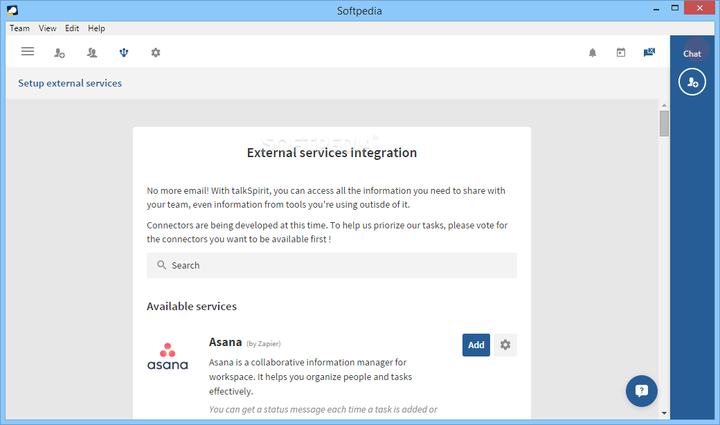Open the calendar icon
The height and width of the screenshot is (425, 720).
621,53
